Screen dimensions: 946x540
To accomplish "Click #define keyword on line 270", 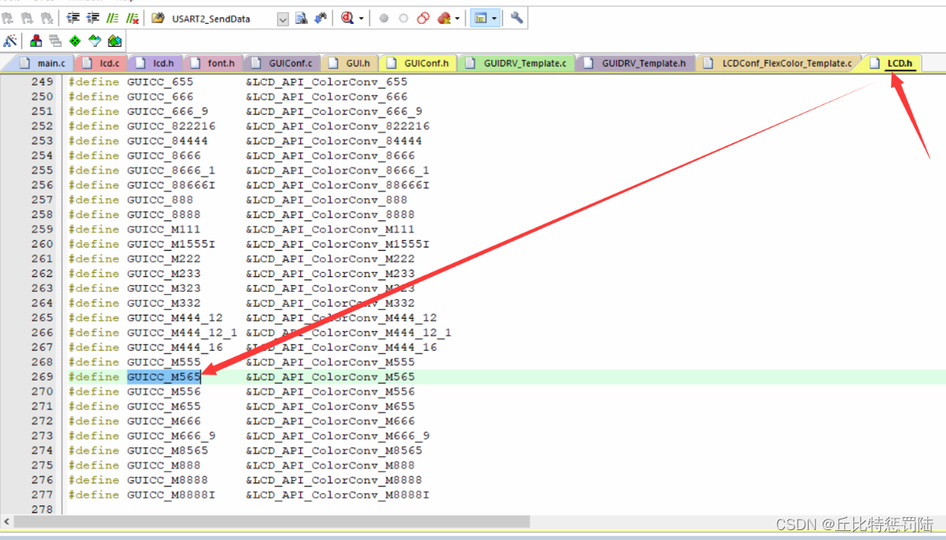I will pos(94,392).
